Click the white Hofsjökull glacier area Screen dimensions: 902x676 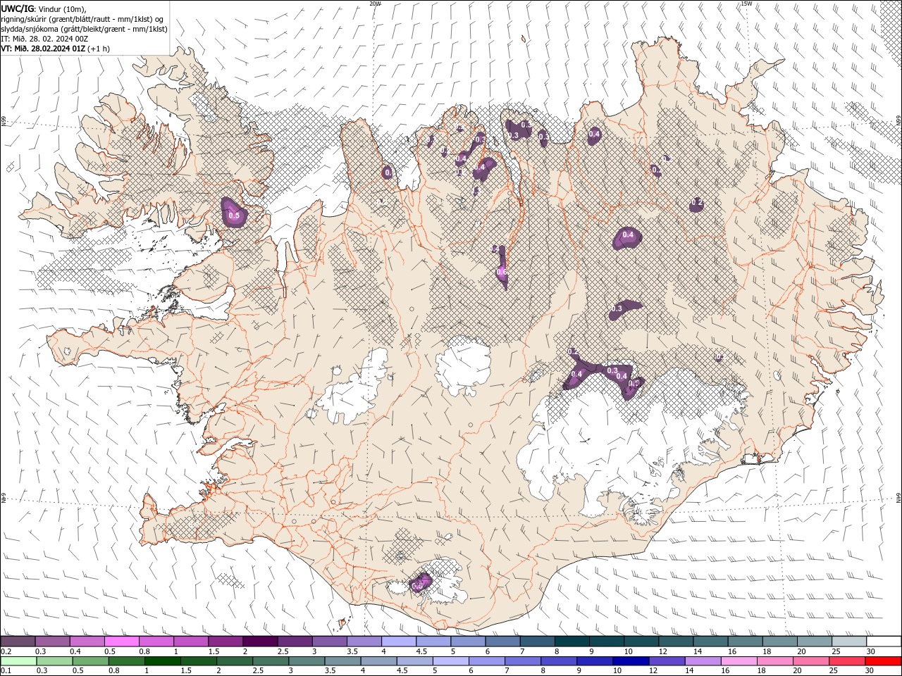(x=464, y=366)
